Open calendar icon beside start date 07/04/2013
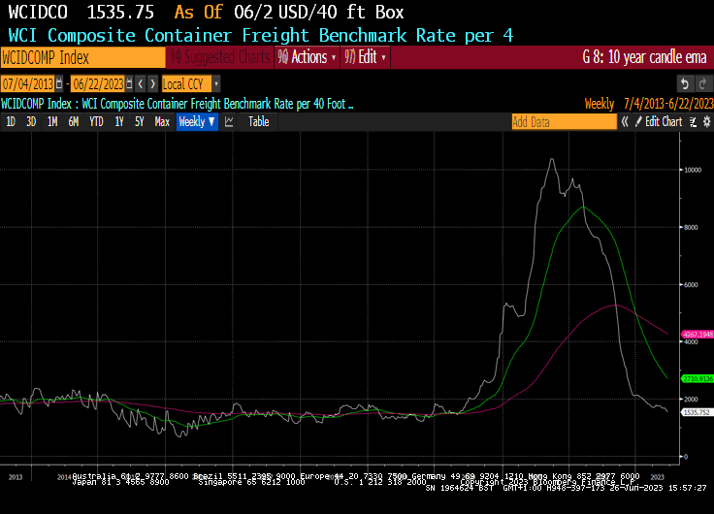714x514 pixels. coord(59,84)
